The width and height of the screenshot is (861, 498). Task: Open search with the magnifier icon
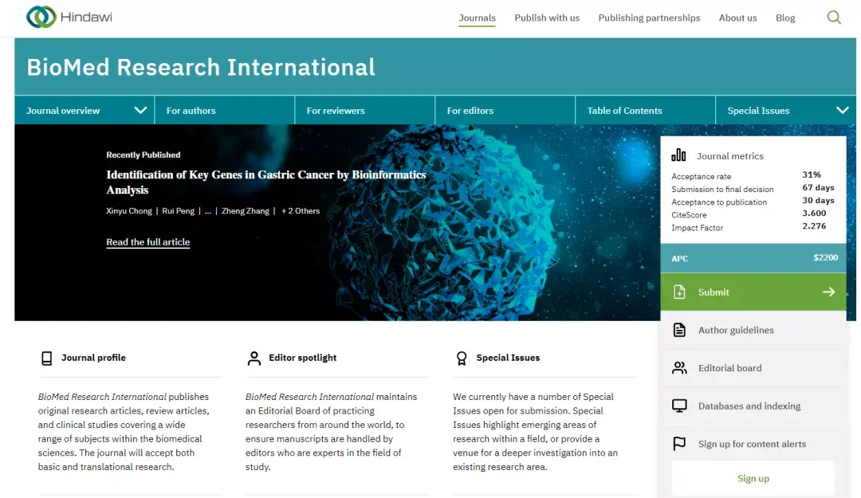(834, 16)
